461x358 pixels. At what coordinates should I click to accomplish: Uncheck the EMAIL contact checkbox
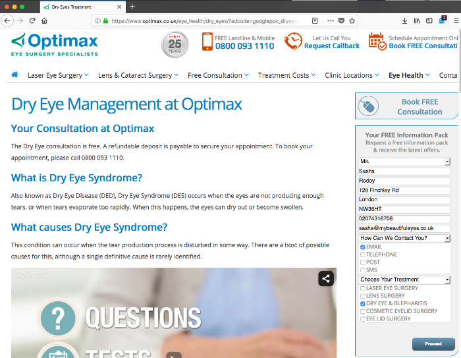pyautogui.click(x=362, y=247)
